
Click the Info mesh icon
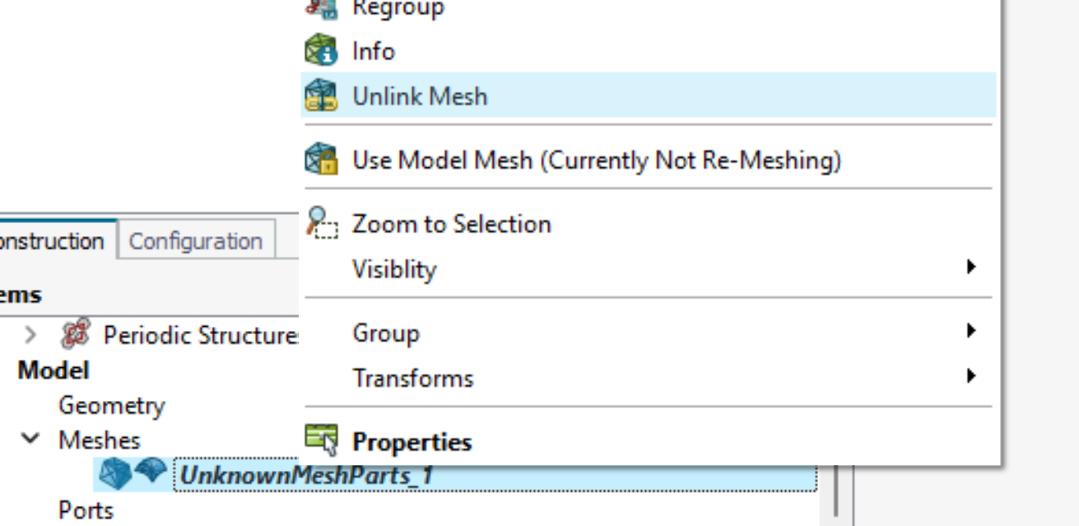point(321,51)
